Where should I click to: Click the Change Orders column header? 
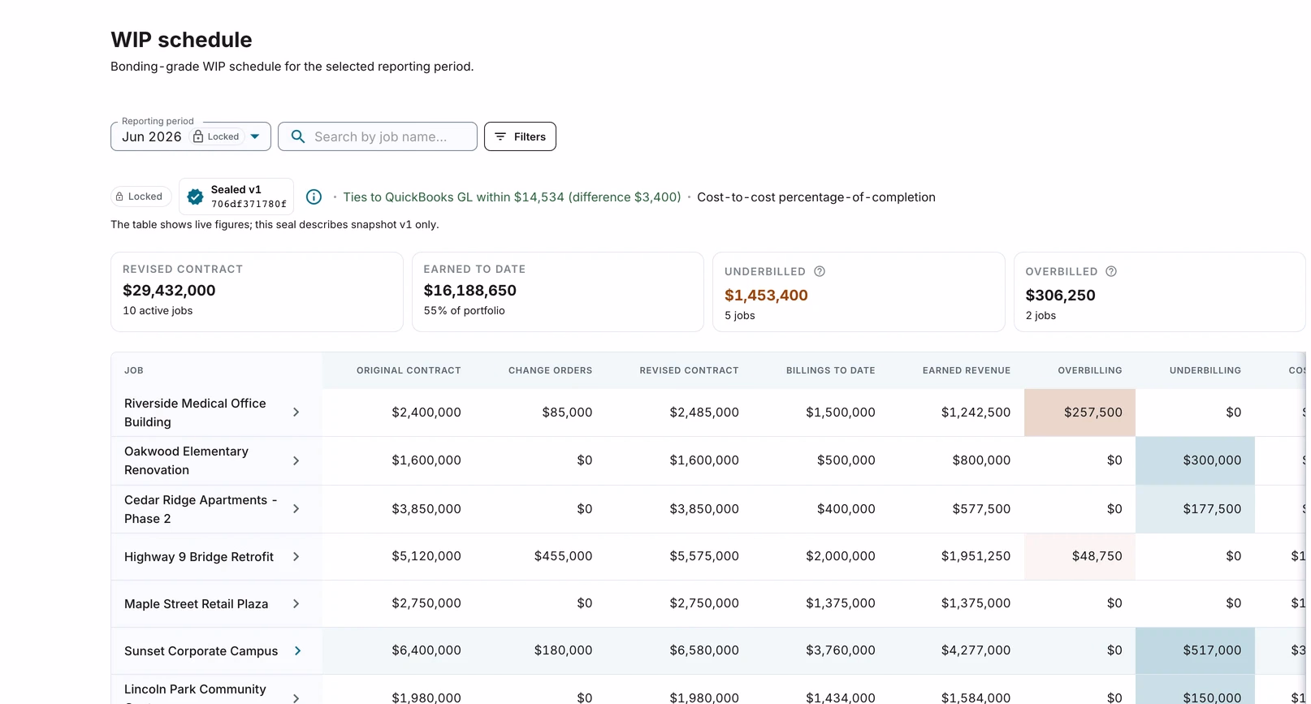(550, 370)
